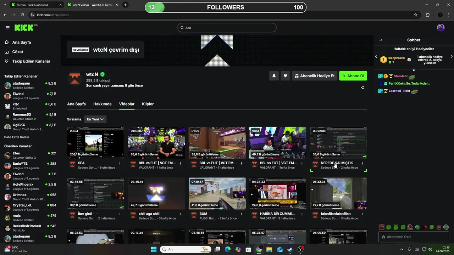Open Efes recommended channel
This screenshot has width=454, height=255.
[x=30, y=155]
